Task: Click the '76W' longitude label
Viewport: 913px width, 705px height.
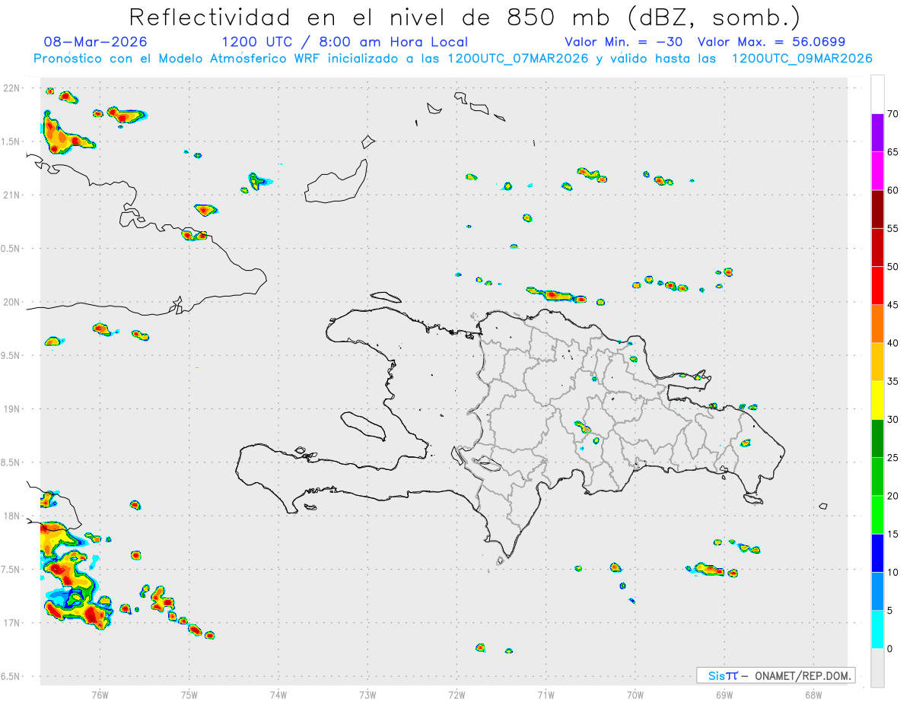Action: pos(100,694)
